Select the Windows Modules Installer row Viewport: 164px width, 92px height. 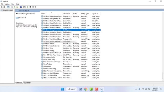(x=71, y=28)
